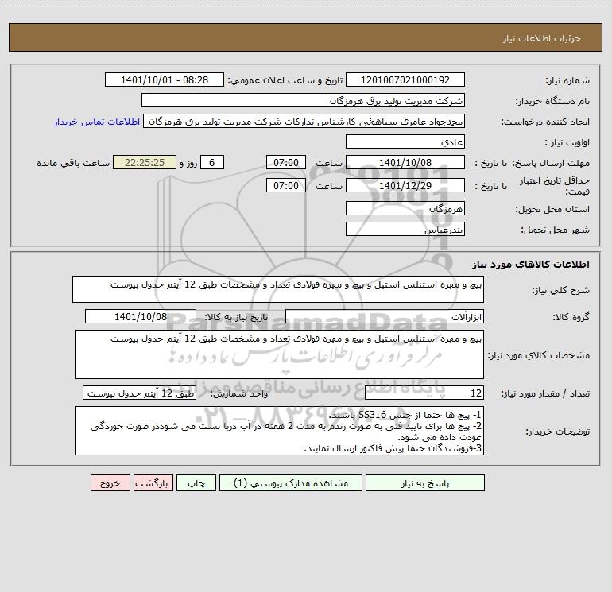Select the need number field 1201007021000192
Viewport: 612px width, 592px height.
click(x=405, y=80)
